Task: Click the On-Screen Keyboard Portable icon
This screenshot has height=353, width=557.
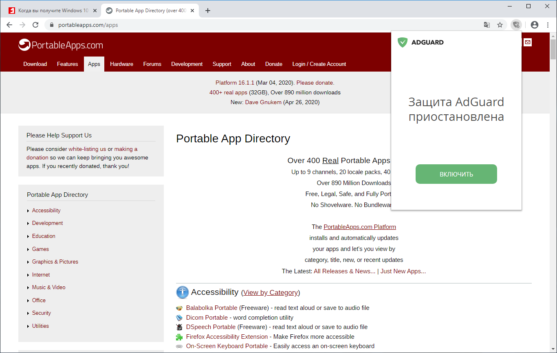Action: pos(179,346)
